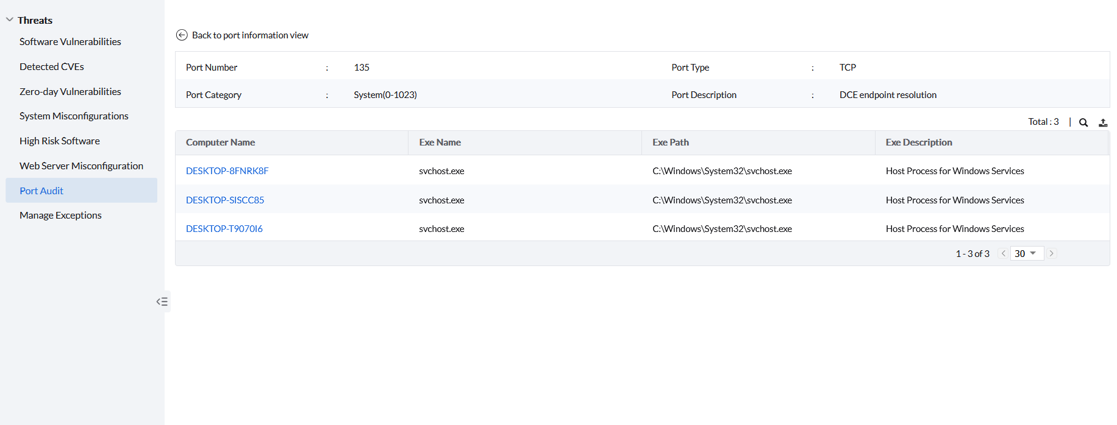Go to the next page arrow

[1052, 253]
